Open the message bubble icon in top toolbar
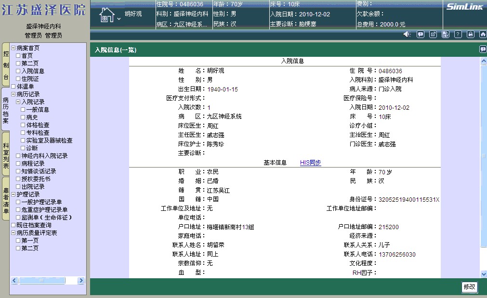Image resolution: width=487 pixels, height=298 pixels. (421, 34)
